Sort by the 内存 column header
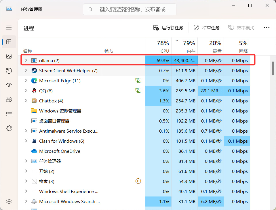Viewport: 276px width, 210px height. pos(185,46)
